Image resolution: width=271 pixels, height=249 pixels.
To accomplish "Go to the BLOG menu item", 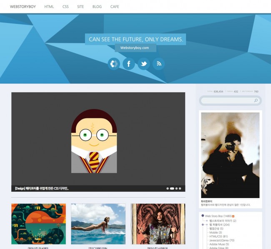I will tap(97, 7).
